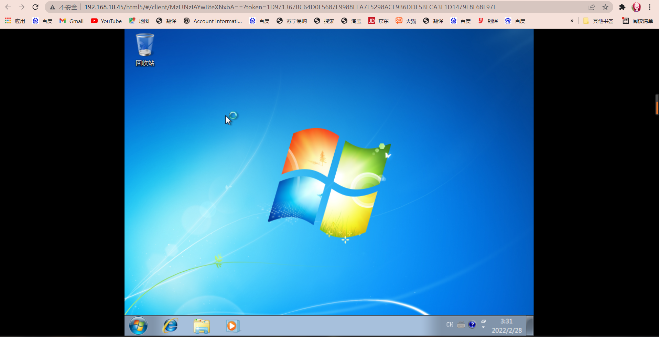Viewport: 659px width, 337px height.
Task: Open the Gmail bookmark
Action: 72,21
